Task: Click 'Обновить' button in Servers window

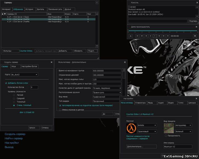Action: coord(79,51)
